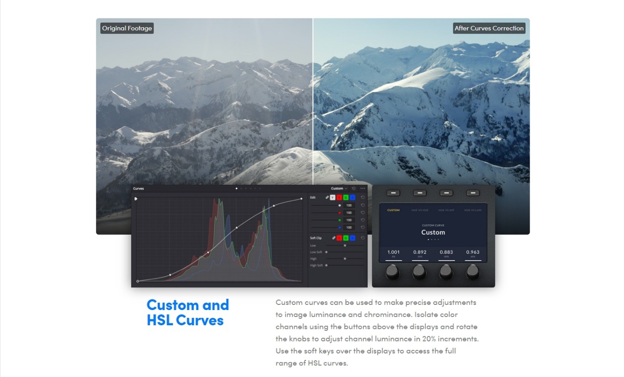Enable green channel in Soft Clip row
Viewport: 624px width, 377px height.
[345, 238]
